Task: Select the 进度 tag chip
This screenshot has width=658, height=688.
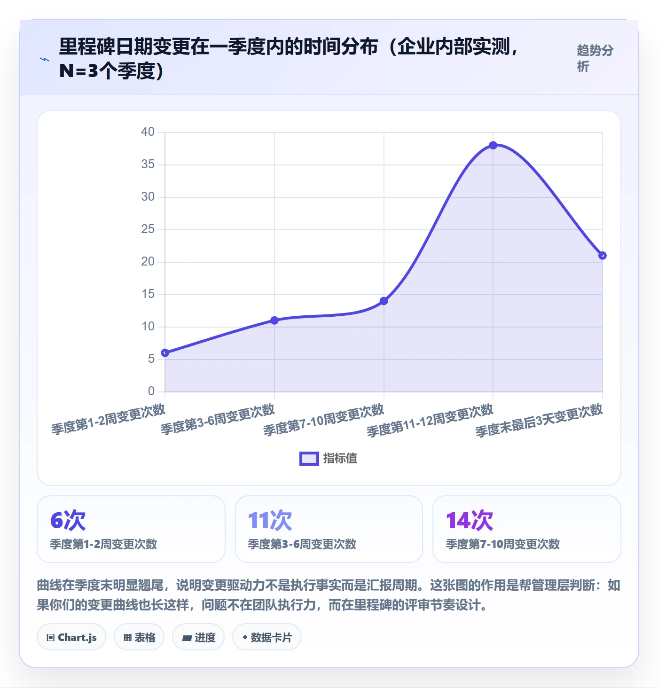Action: tap(198, 637)
